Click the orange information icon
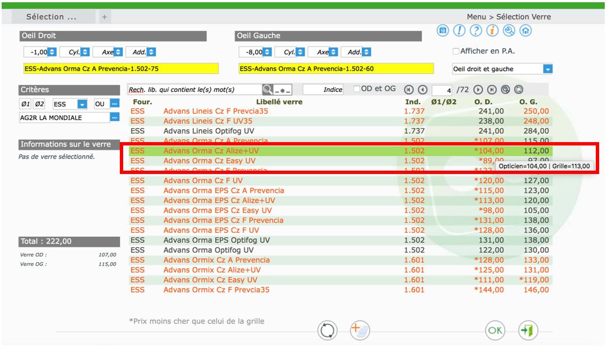This screenshot has width=607, height=348. pyautogui.click(x=492, y=30)
